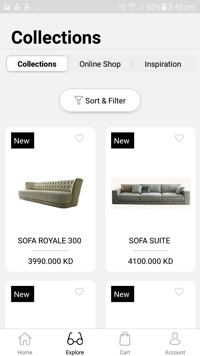
Task: Switch to the Inspiration tab
Action: point(163,64)
